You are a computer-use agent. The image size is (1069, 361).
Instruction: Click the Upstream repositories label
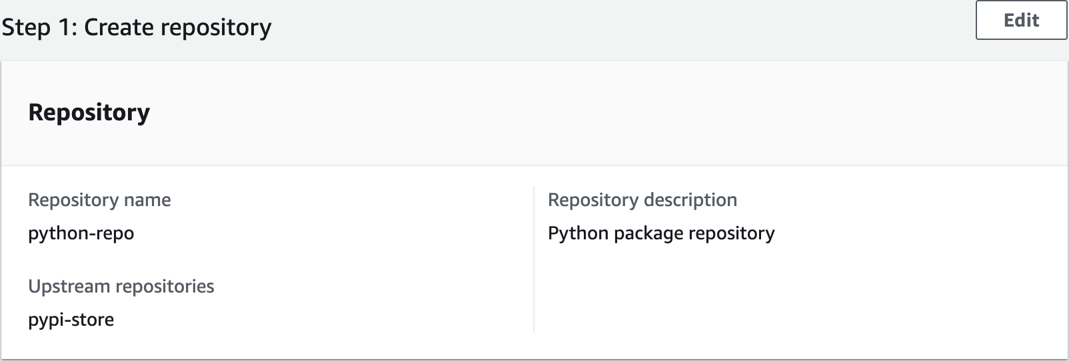[121, 287]
